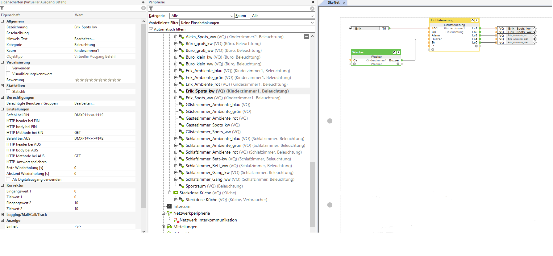
Task: Select Gästezimmer_Spots_ww tree item
Action: [213, 132]
